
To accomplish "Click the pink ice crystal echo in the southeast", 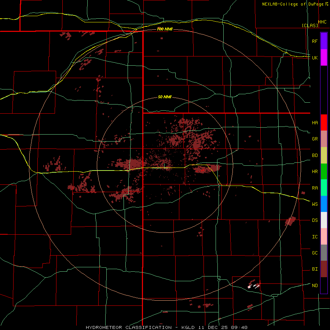I will (x=249, y=286).
